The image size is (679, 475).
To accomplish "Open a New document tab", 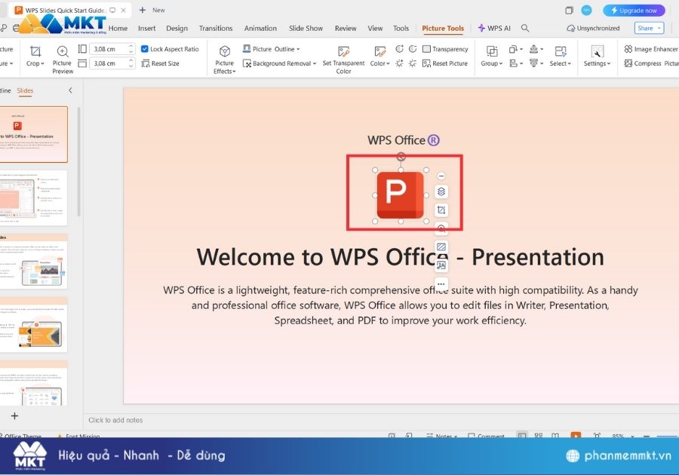I will pos(152,10).
